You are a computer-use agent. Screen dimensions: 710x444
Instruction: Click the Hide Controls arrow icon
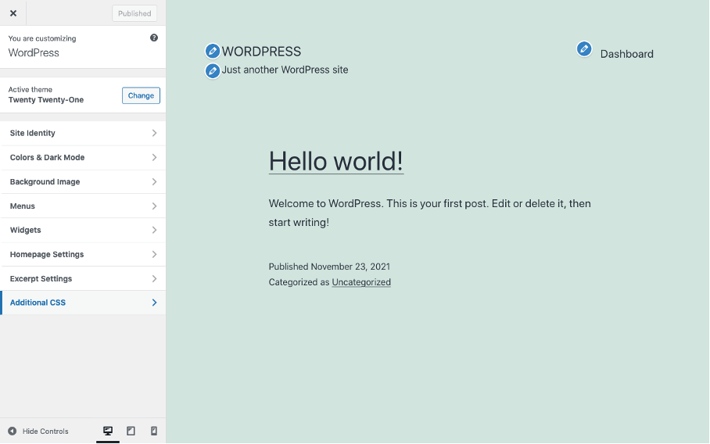tap(13, 431)
